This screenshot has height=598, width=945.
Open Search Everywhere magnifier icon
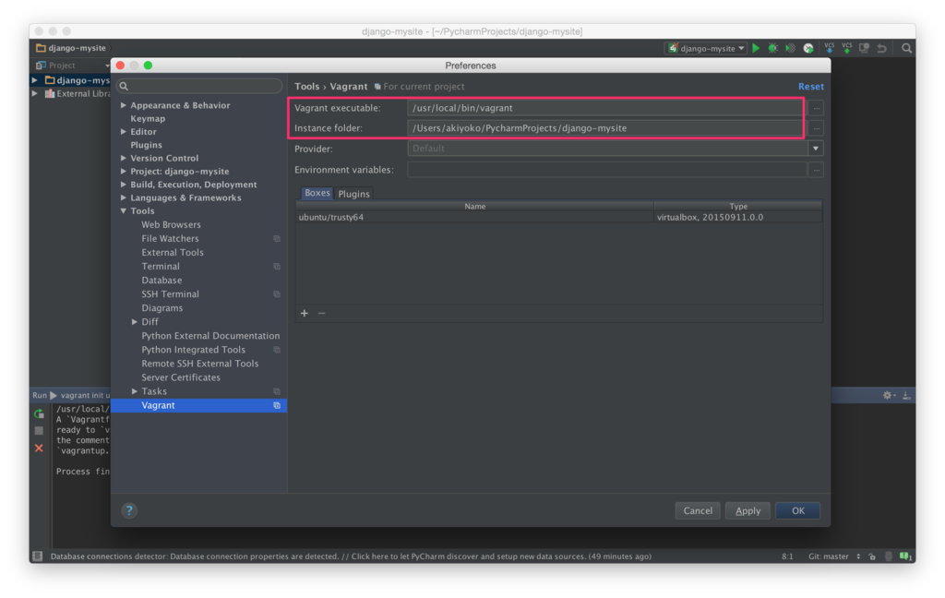pyautogui.click(x=906, y=48)
